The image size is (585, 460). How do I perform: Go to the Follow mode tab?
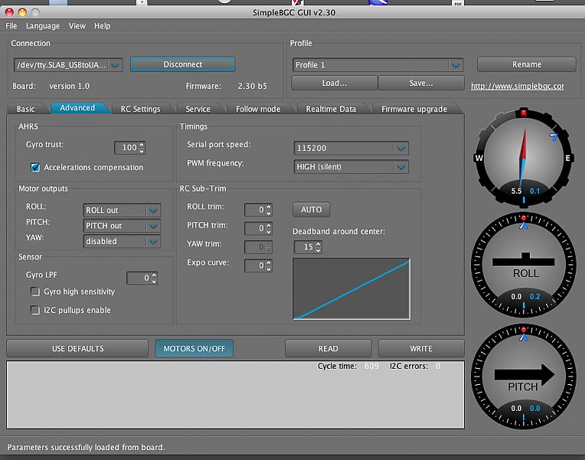258,109
